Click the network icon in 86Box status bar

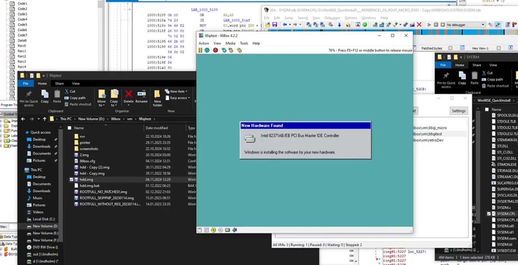click(x=227, y=230)
